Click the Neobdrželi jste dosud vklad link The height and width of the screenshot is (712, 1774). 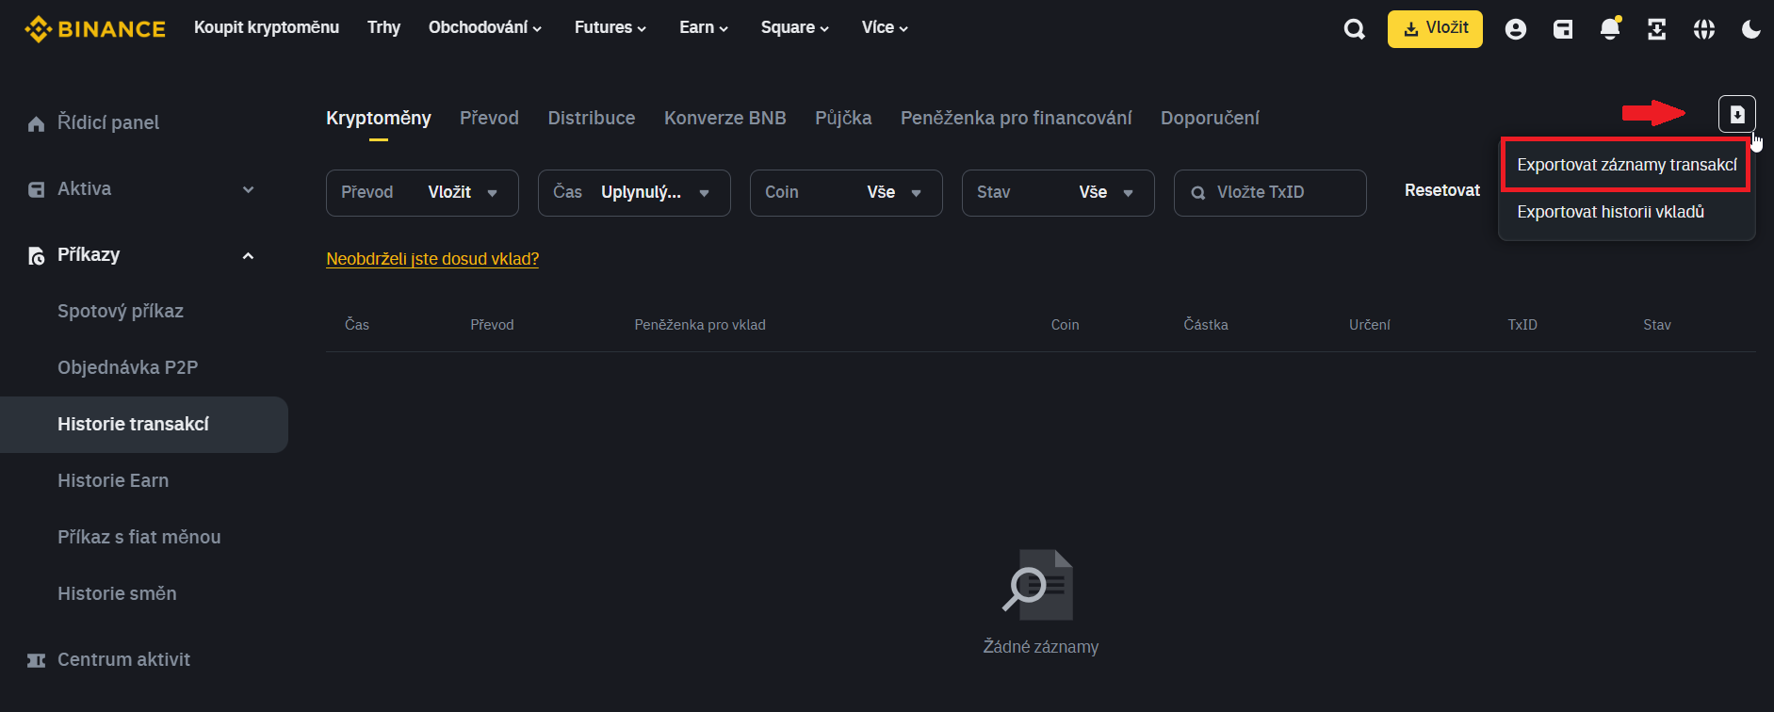[x=432, y=259]
